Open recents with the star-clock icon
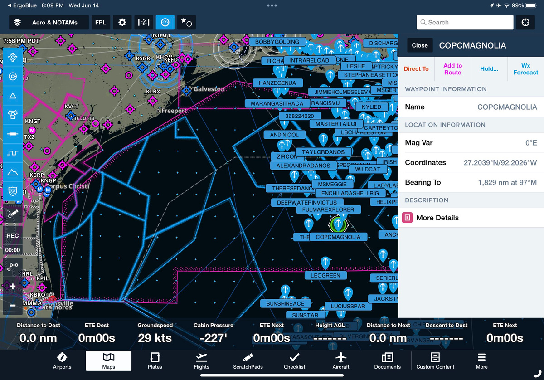Image resolution: width=544 pixels, height=380 pixels. (186, 22)
